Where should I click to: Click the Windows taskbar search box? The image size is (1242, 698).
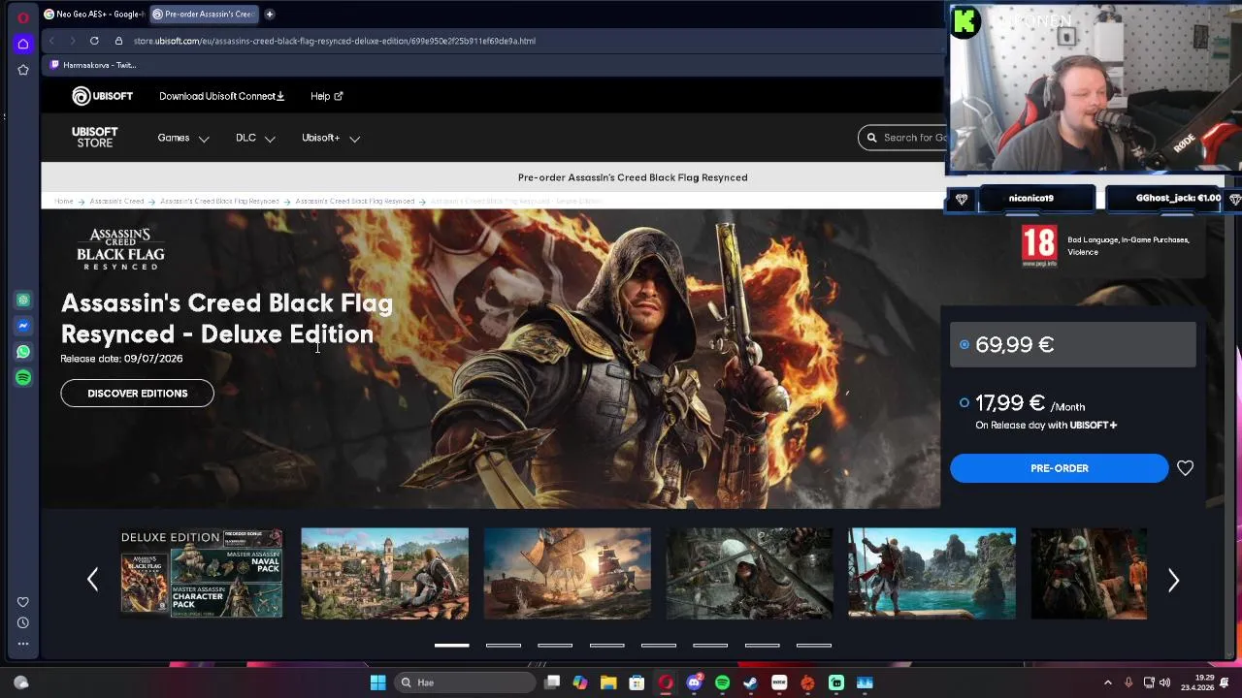click(x=466, y=682)
